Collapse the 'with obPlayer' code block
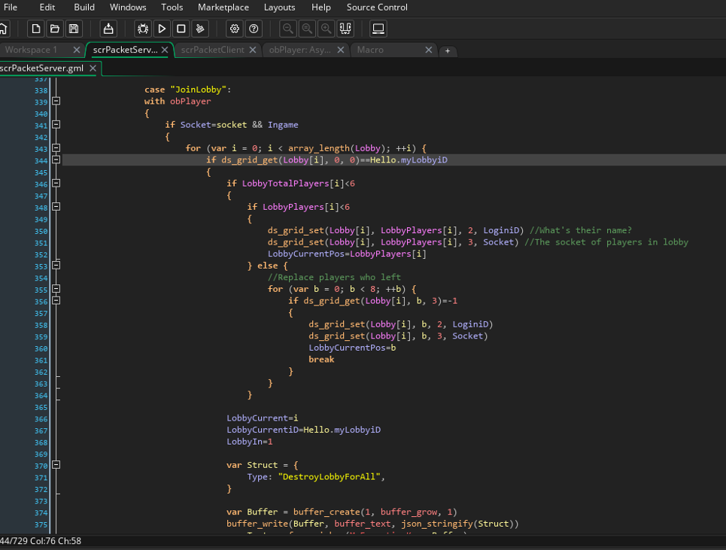This screenshot has width=726, height=550. 56,102
